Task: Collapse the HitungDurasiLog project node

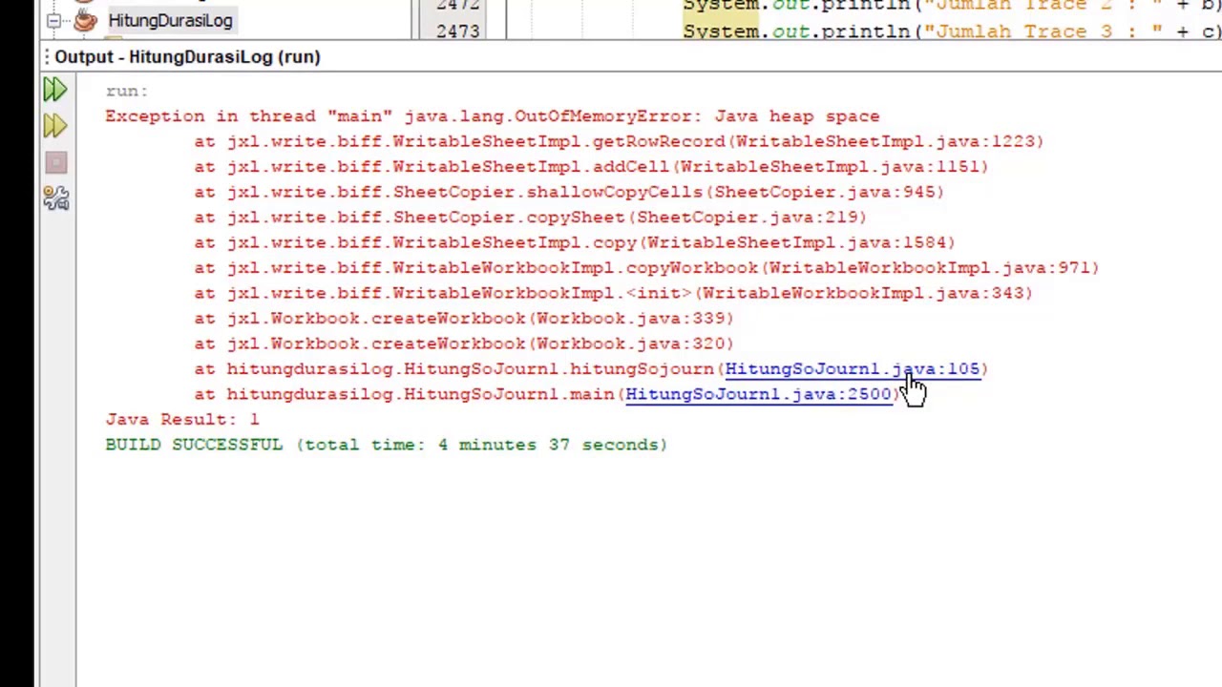Action: click(x=53, y=20)
